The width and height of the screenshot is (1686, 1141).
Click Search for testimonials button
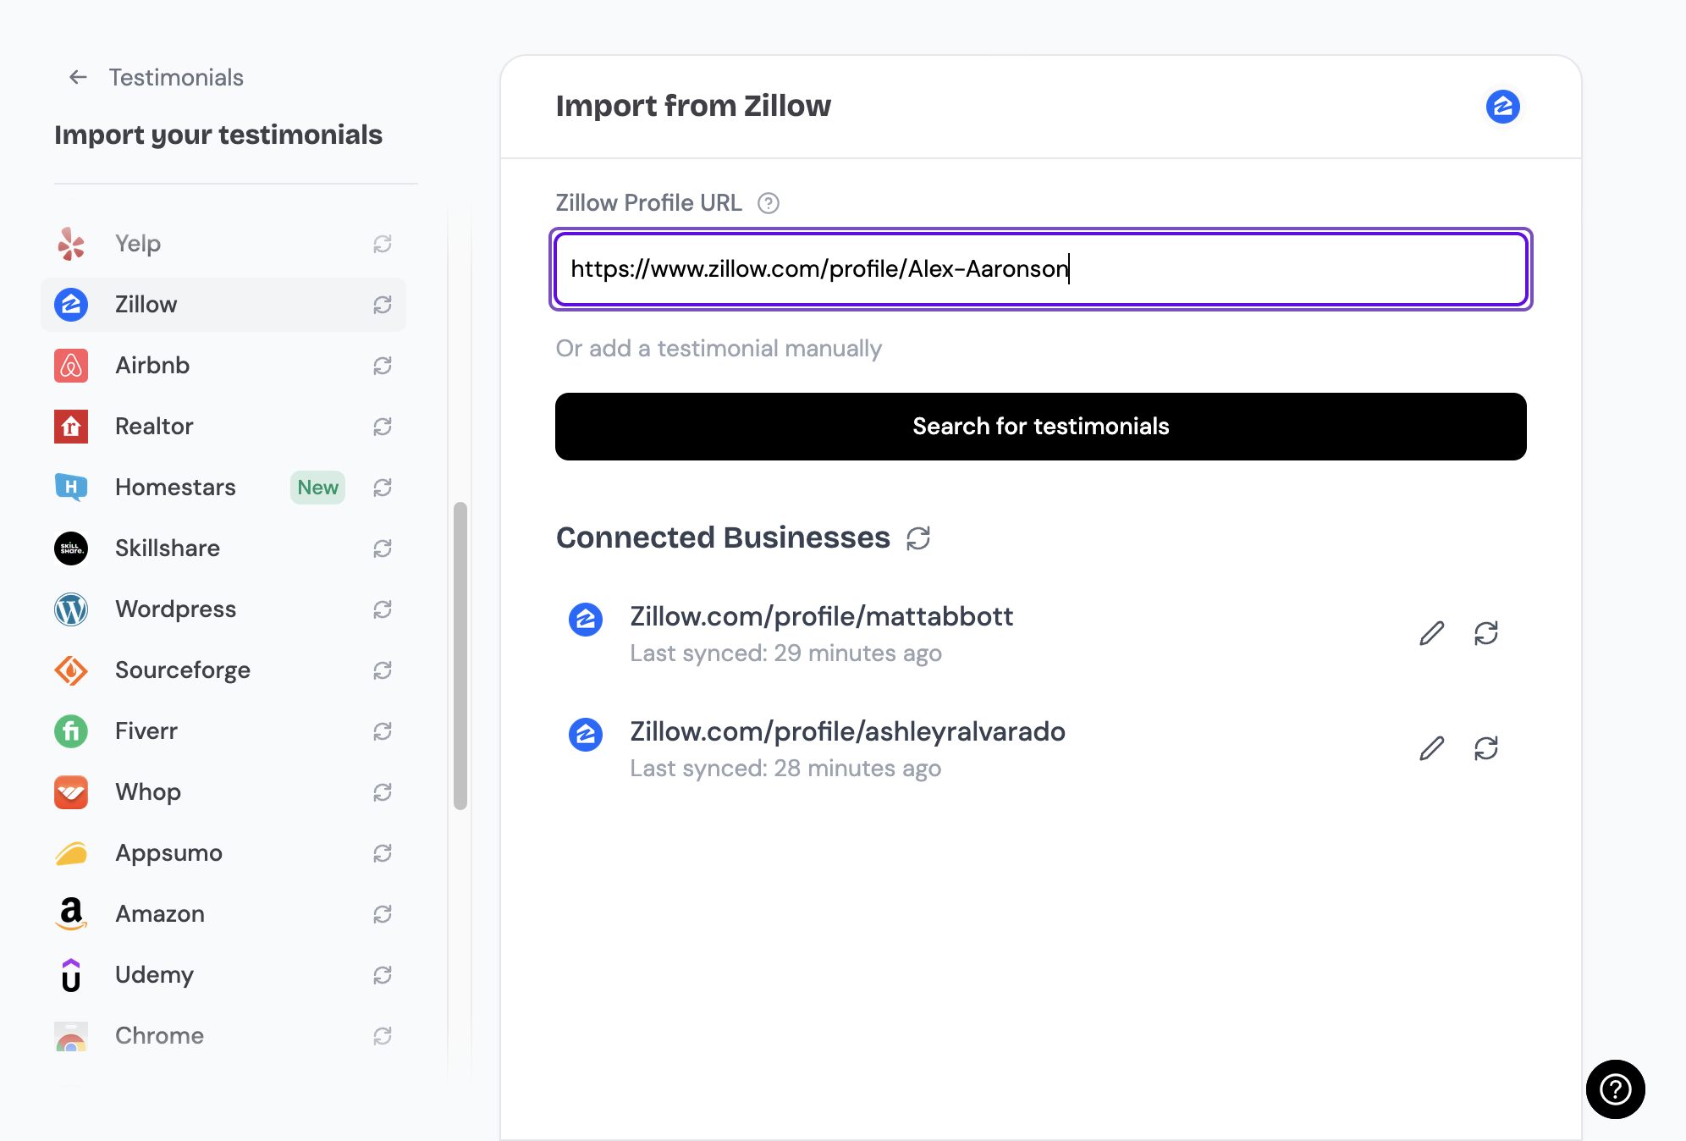coord(1041,427)
